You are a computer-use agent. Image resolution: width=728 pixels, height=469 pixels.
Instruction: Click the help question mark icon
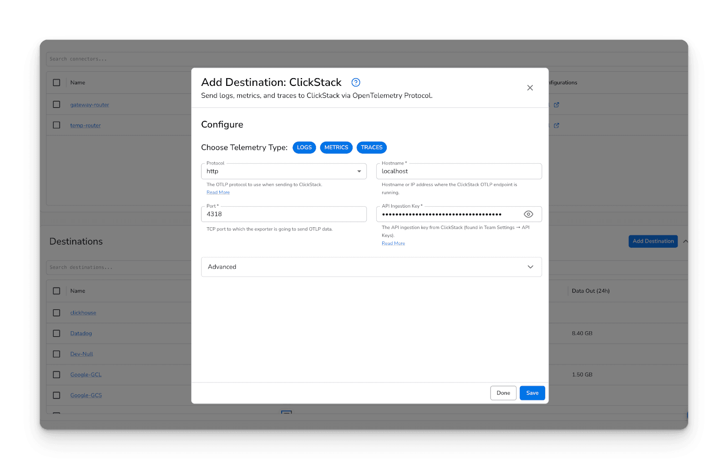[356, 82]
